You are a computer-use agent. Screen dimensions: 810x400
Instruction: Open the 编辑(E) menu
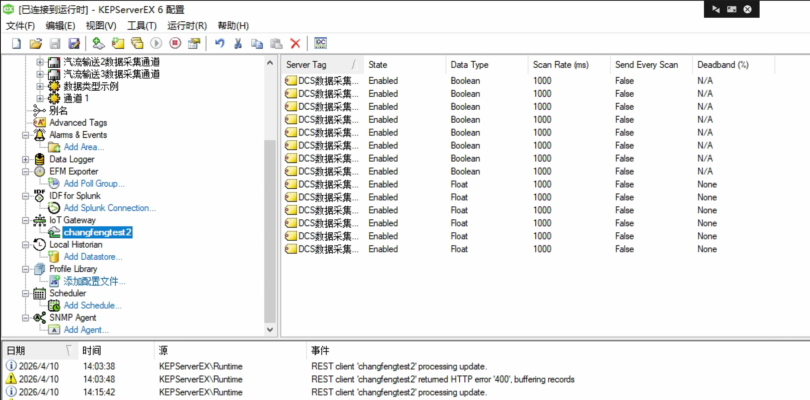click(60, 26)
